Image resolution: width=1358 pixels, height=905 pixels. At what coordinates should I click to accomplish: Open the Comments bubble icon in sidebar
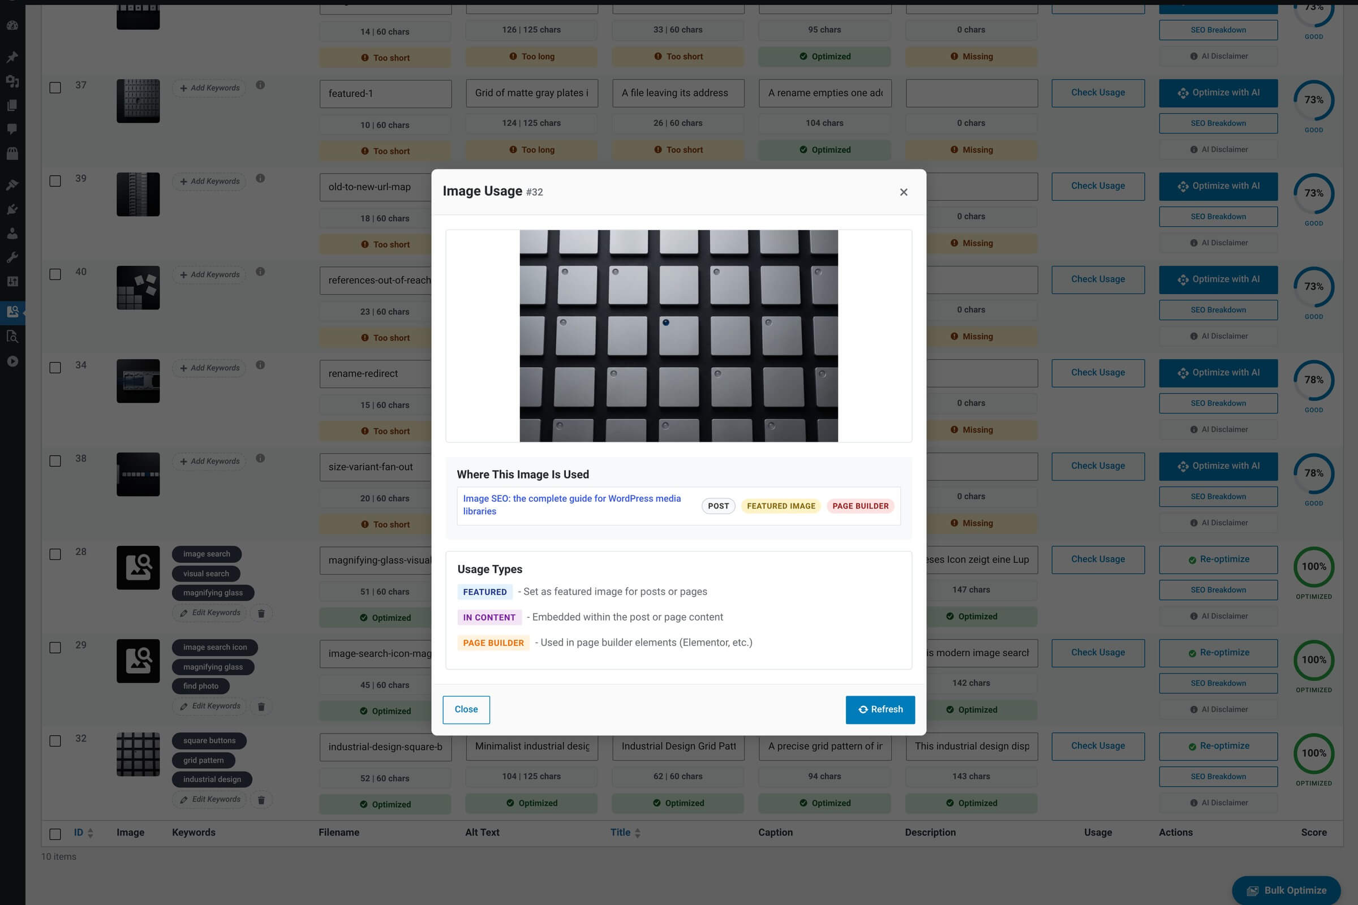pos(12,130)
